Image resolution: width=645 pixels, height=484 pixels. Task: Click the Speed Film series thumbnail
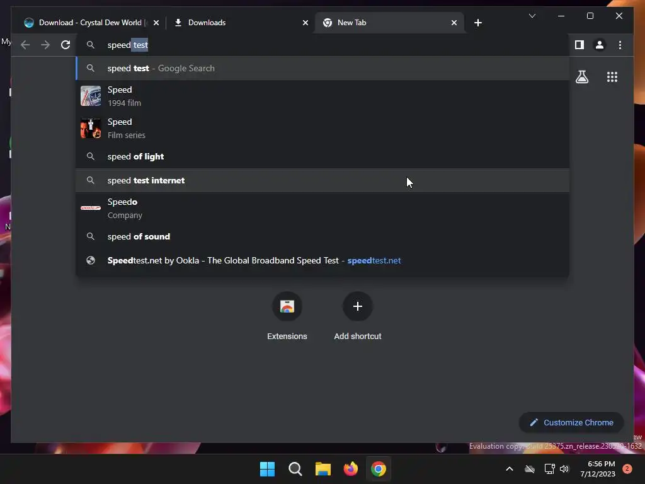91,128
